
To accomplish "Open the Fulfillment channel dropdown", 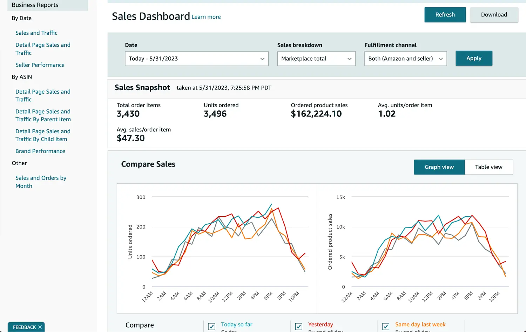I will [x=405, y=59].
